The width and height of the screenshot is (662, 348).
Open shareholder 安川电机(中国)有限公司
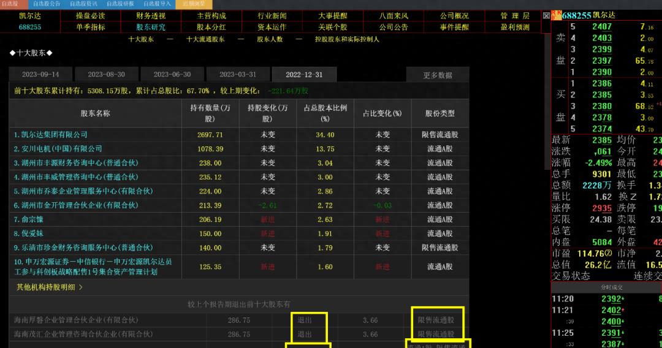tap(58, 149)
